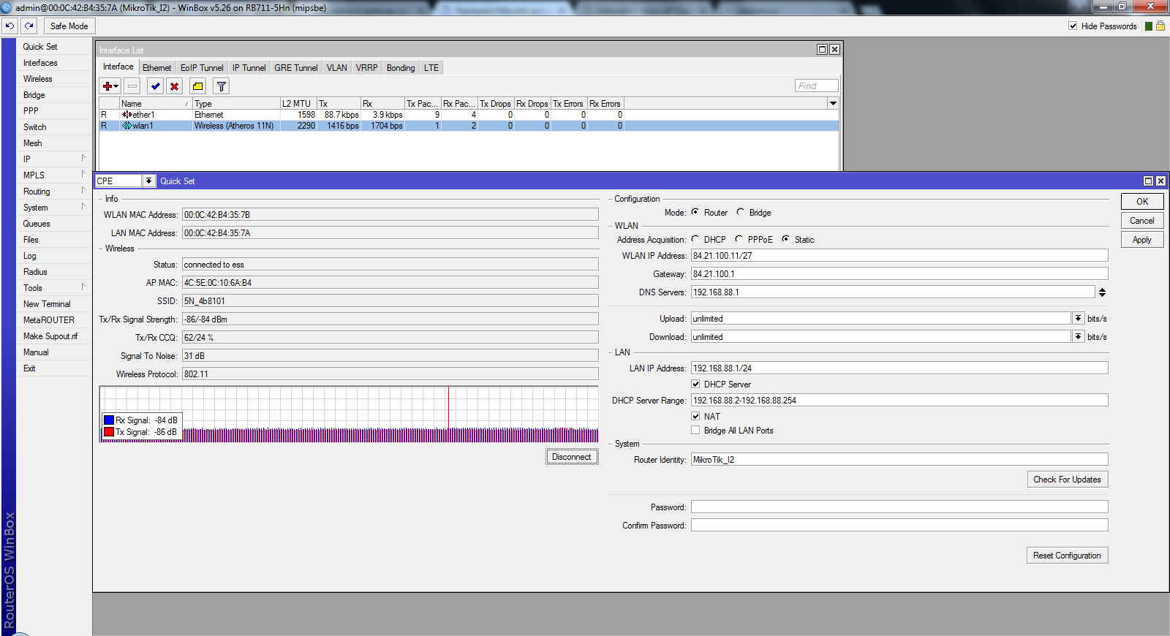
Task: Click the Find field in Interface List
Action: tap(817, 86)
